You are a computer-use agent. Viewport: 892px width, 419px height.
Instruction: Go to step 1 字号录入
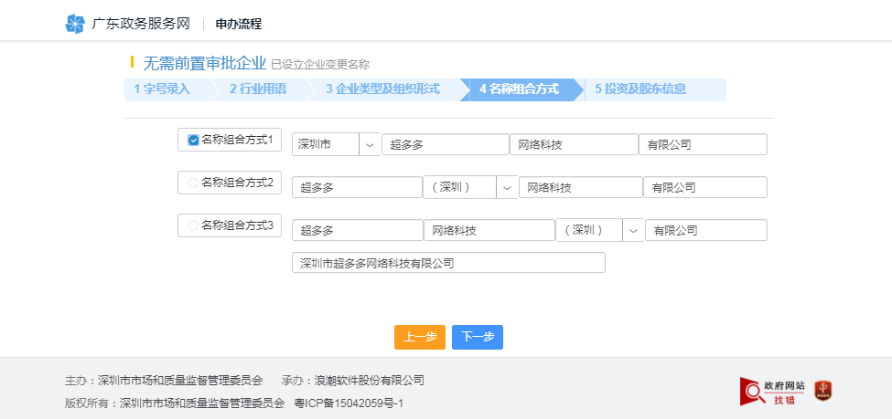163,89
